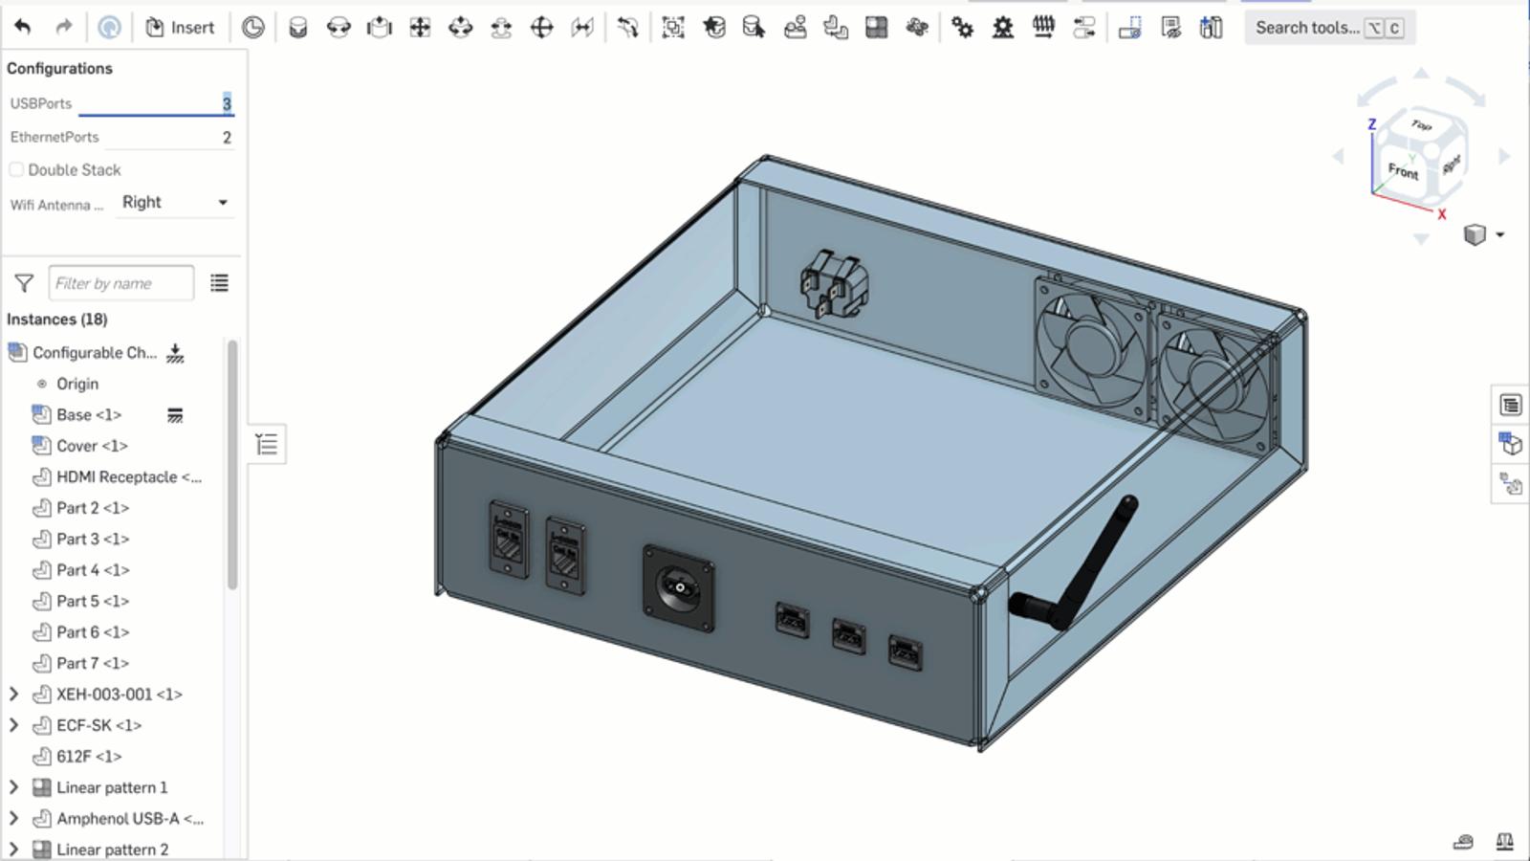1530x861 pixels.
Task: Enable the Double Stack checkbox
Action: (16, 170)
